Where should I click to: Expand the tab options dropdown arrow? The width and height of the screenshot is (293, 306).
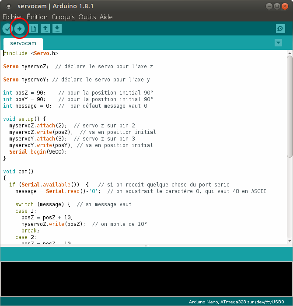[278, 42]
